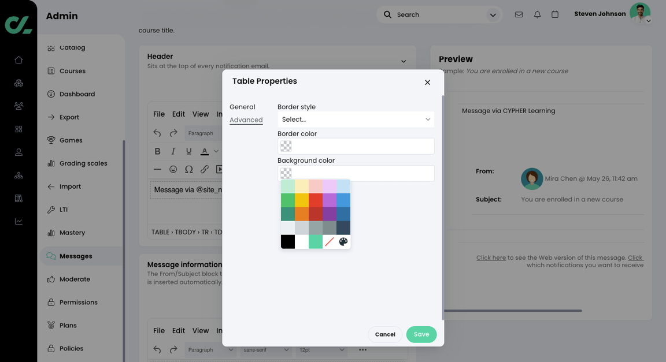Open the View menu in Header editor
Screen dimensions: 666x362
(201, 114)
